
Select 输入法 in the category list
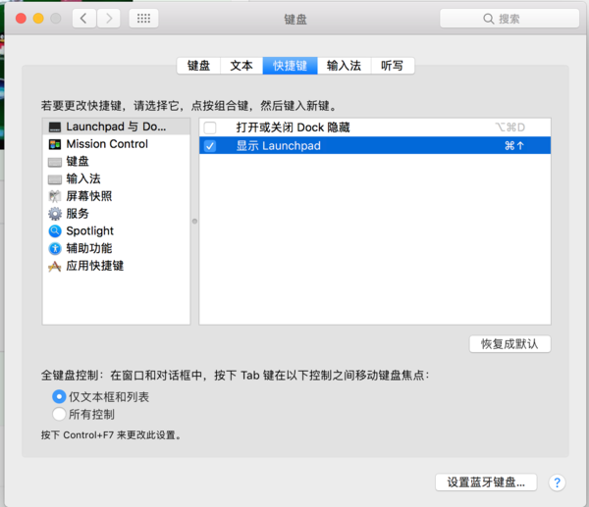click(x=117, y=178)
